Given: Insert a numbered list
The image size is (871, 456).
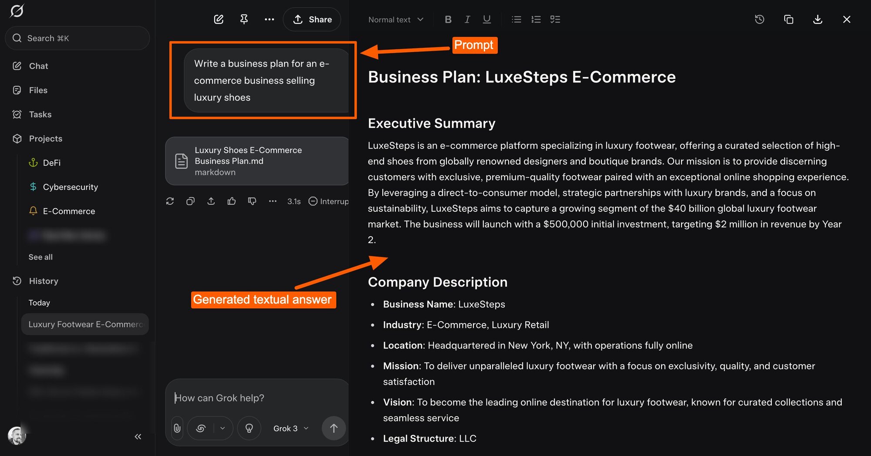Looking at the screenshot, I should pyautogui.click(x=536, y=19).
